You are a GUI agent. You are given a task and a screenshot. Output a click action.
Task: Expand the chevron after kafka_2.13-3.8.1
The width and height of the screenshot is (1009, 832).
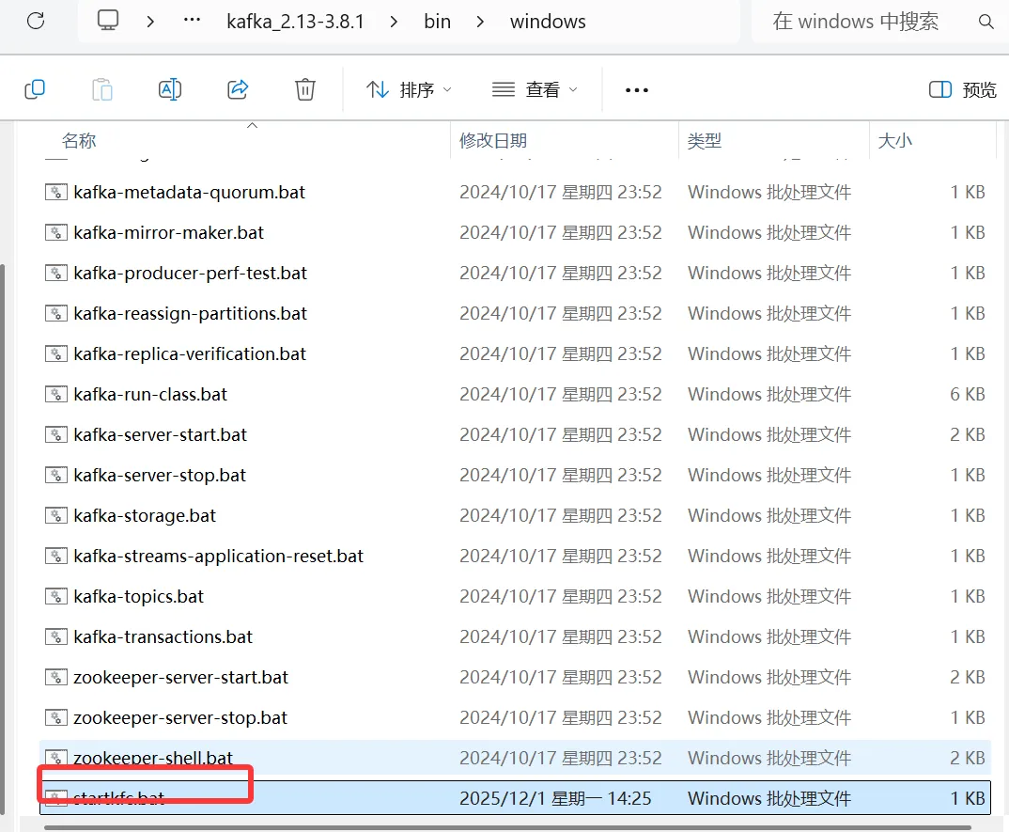[x=394, y=22]
